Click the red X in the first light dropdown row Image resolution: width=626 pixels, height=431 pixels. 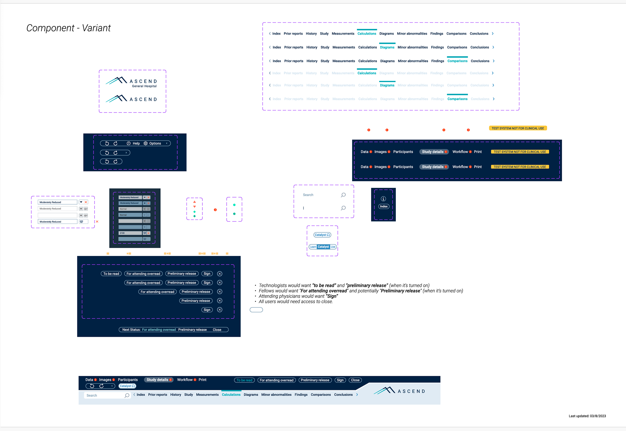[86, 202]
